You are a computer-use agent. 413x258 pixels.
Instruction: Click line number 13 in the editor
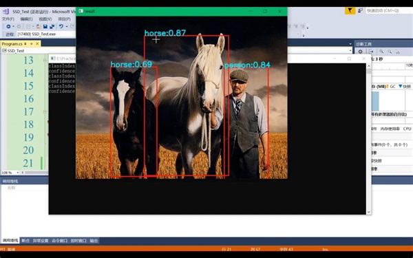(x=28, y=61)
